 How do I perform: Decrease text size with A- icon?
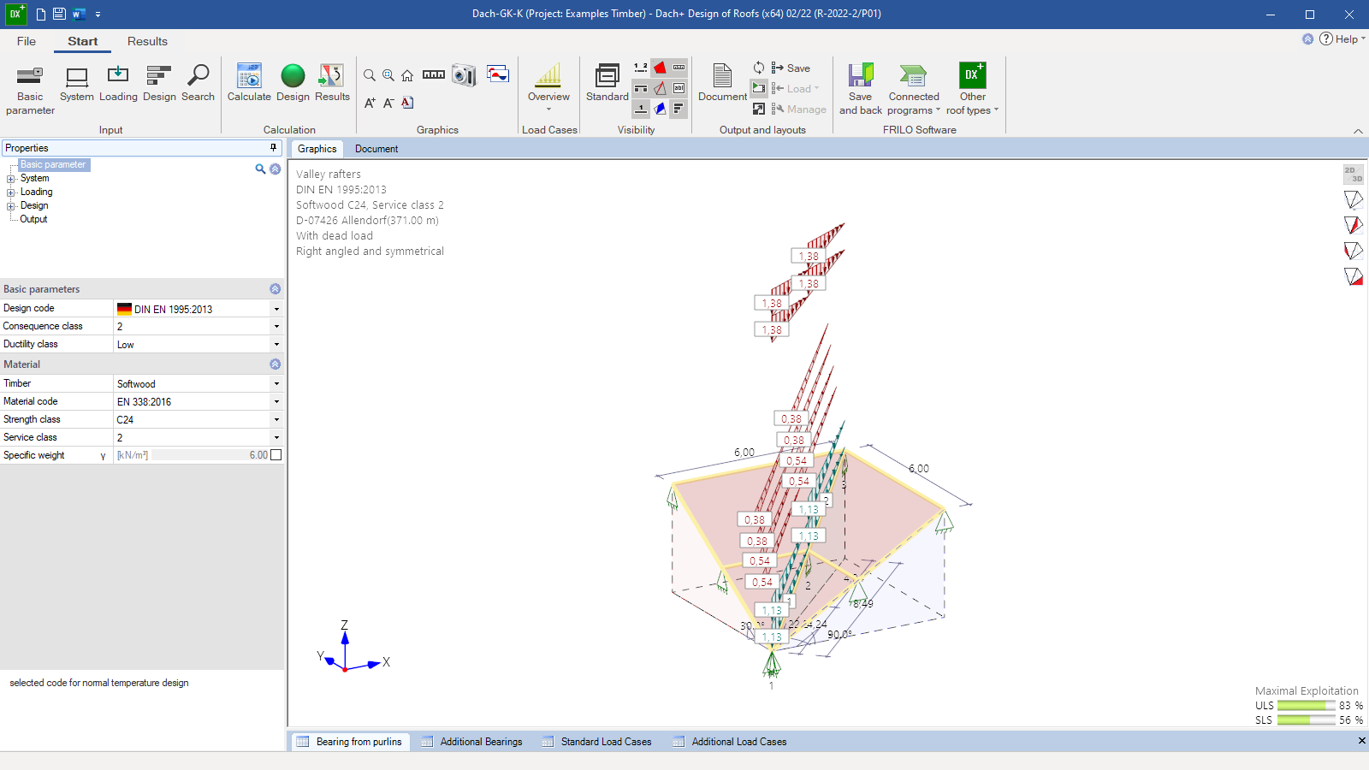point(388,103)
